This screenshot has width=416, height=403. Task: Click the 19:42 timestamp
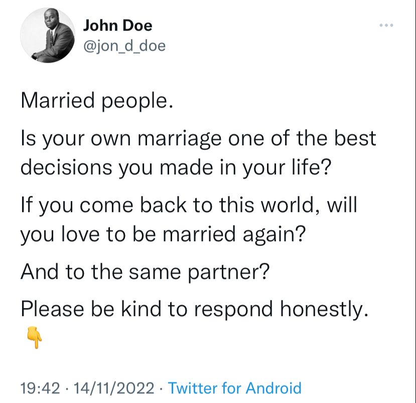(x=40, y=388)
